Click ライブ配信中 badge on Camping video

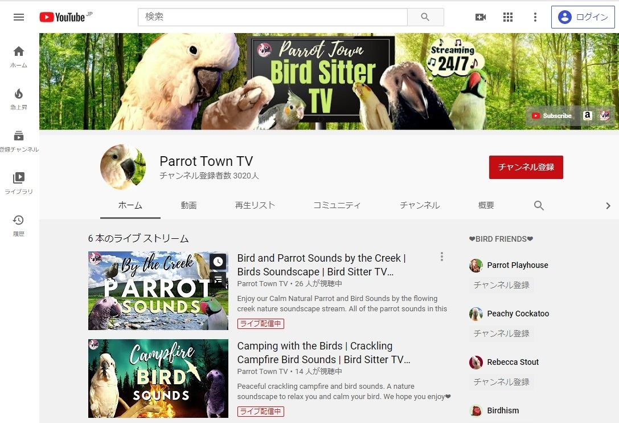click(x=261, y=411)
